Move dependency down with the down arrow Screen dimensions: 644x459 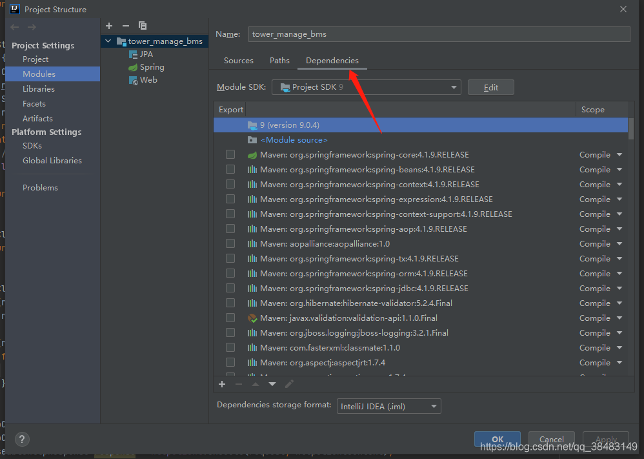pyautogui.click(x=272, y=384)
